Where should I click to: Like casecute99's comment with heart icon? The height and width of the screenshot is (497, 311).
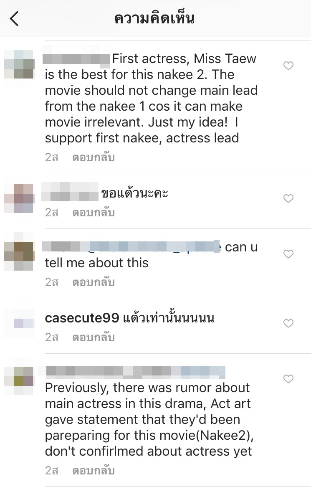click(x=288, y=323)
